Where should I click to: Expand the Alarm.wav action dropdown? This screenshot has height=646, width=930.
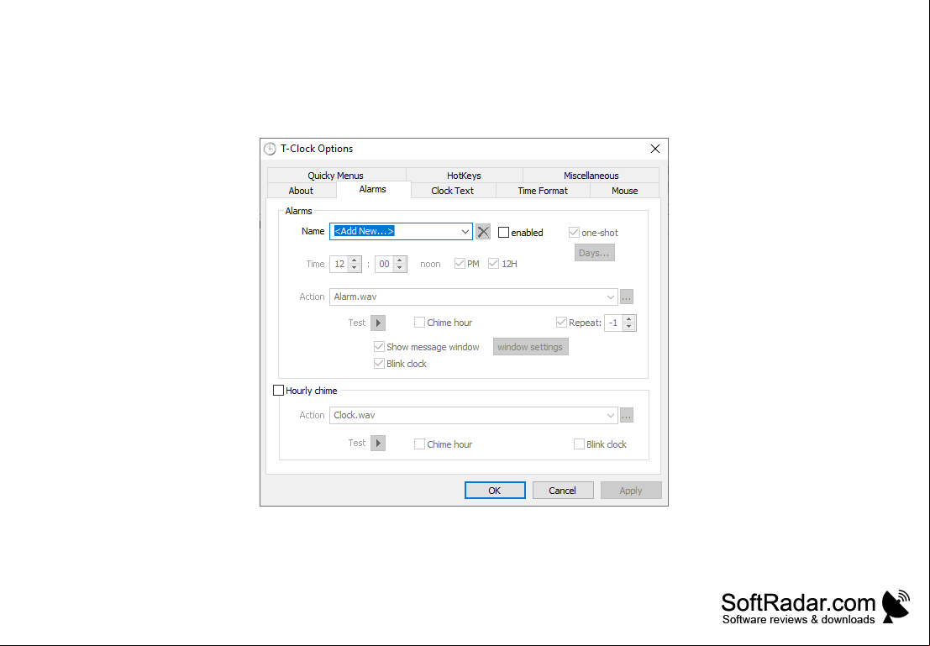(x=610, y=297)
